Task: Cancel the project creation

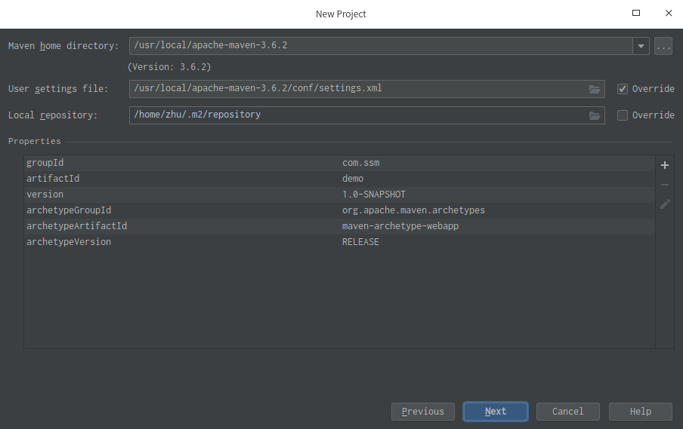Action: pos(567,412)
